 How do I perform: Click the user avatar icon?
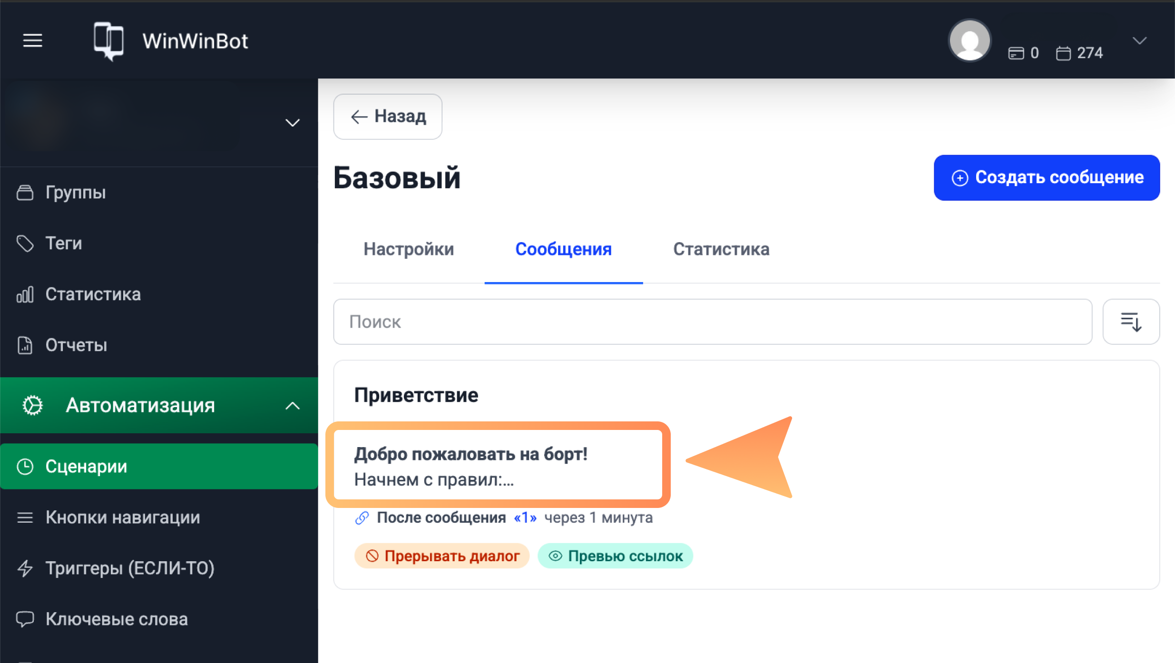[969, 40]
